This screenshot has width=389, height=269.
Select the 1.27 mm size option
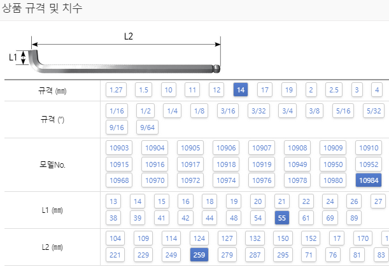[116, 90]
